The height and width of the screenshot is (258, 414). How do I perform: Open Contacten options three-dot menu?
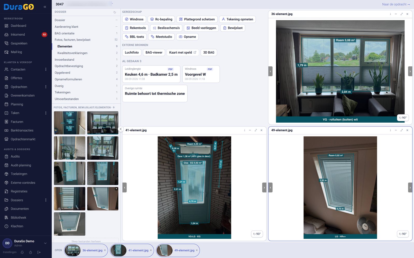(46, 69)
